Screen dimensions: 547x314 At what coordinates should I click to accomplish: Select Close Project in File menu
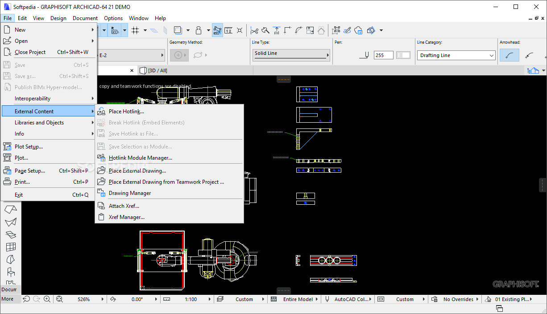(x=49, y=52)
